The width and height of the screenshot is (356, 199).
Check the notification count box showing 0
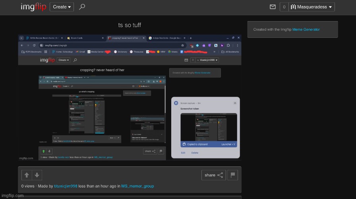(x=284, y=7)
